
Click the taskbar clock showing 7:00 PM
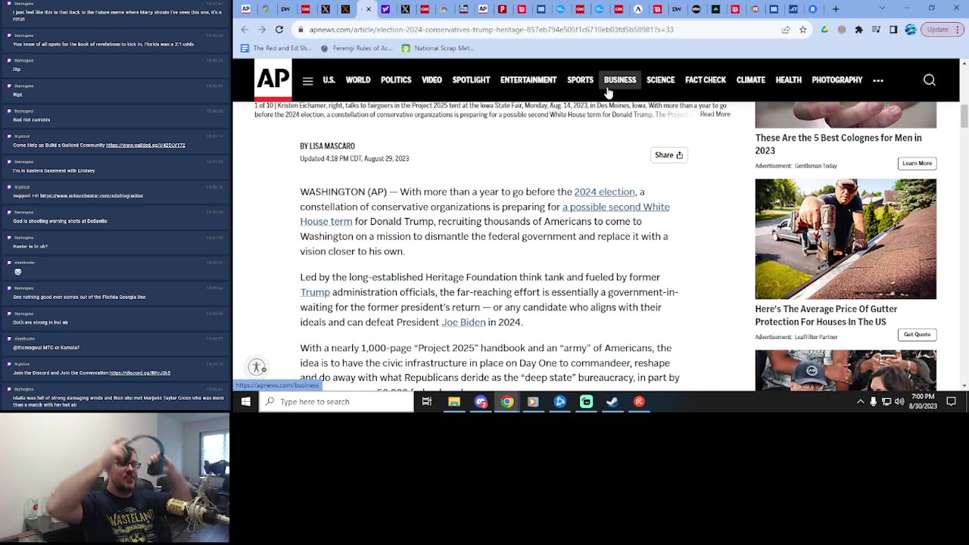tap(923, 402)
